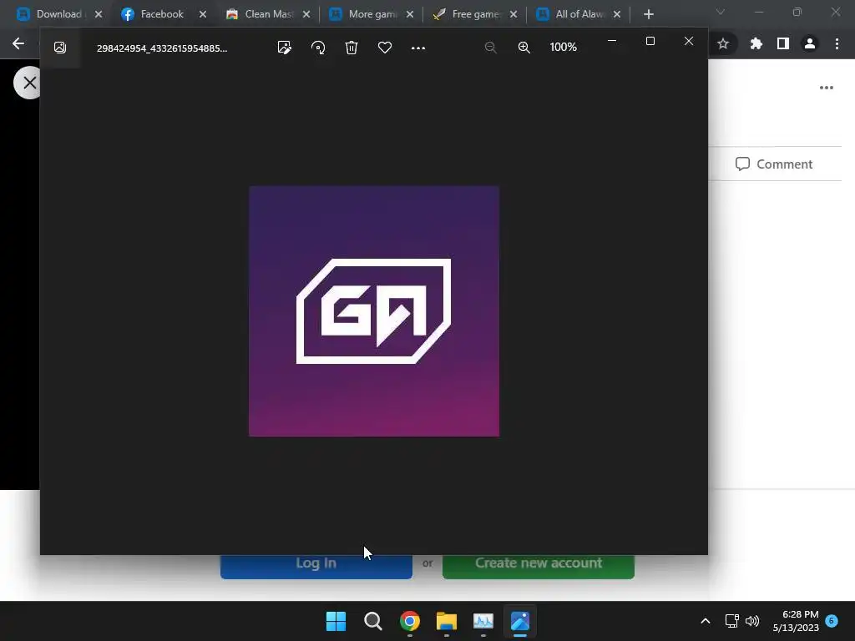Viewport: 855px width, 641px height.
Task: Click the file name 298424954_4332615954885...
Action: (162, 48)
